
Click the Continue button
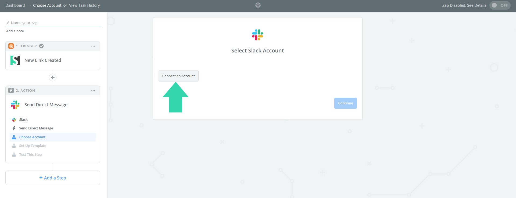point(345,103)
